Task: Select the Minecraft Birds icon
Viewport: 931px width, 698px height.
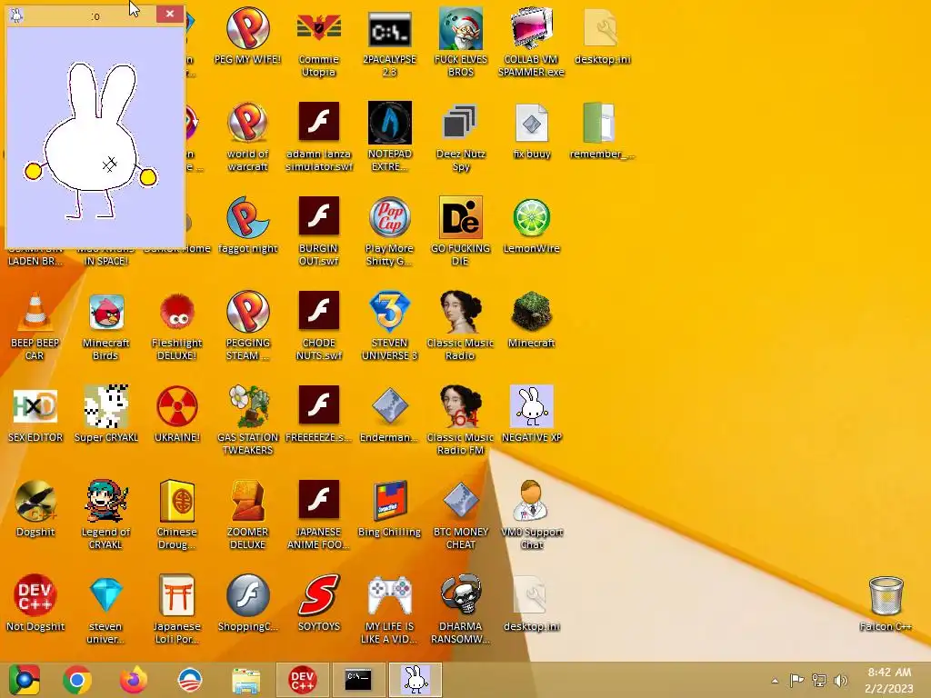Action: point(106,312)
